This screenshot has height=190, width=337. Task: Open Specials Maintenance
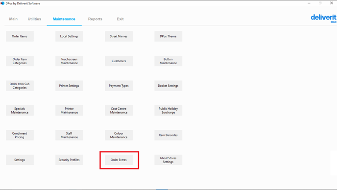(x=20, y=111)
